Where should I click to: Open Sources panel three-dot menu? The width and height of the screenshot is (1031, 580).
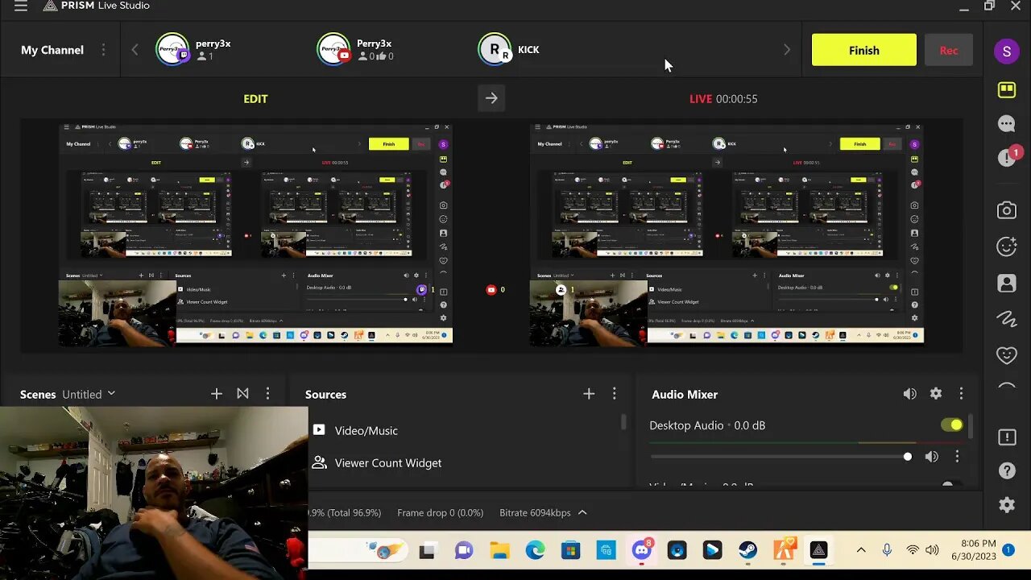[x=614, y=394]
